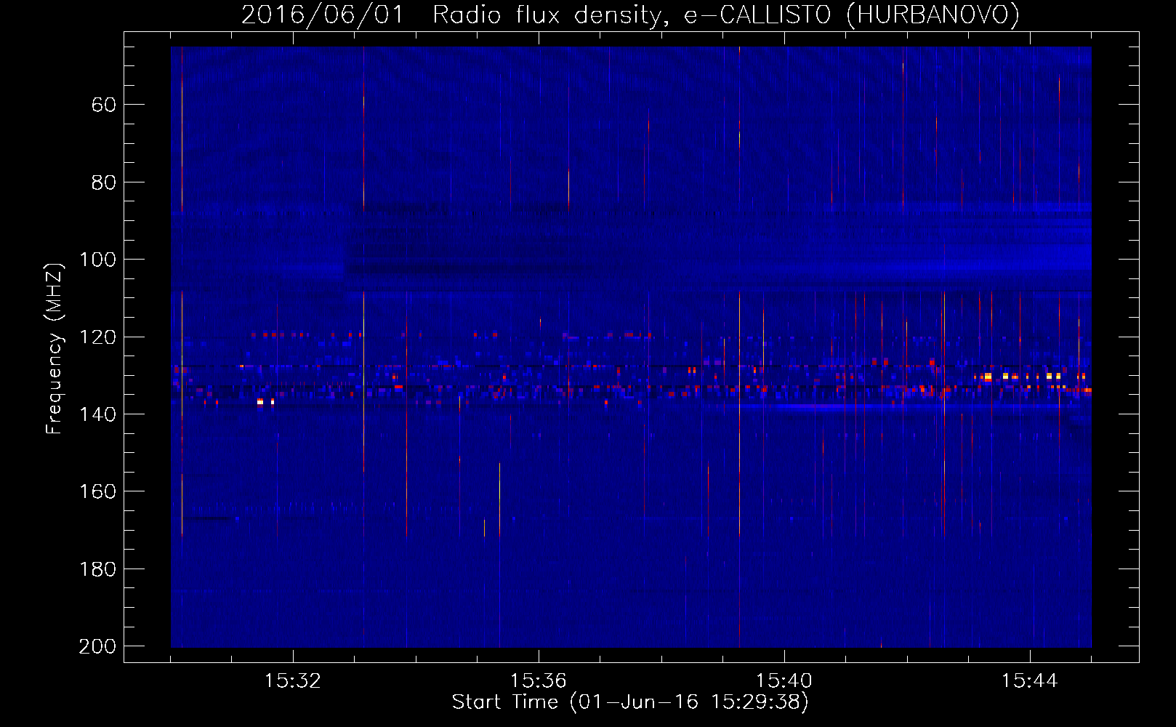Click the 120 frequency tick label
This screenshot has width=1176, height=727.
click(98, 337)
